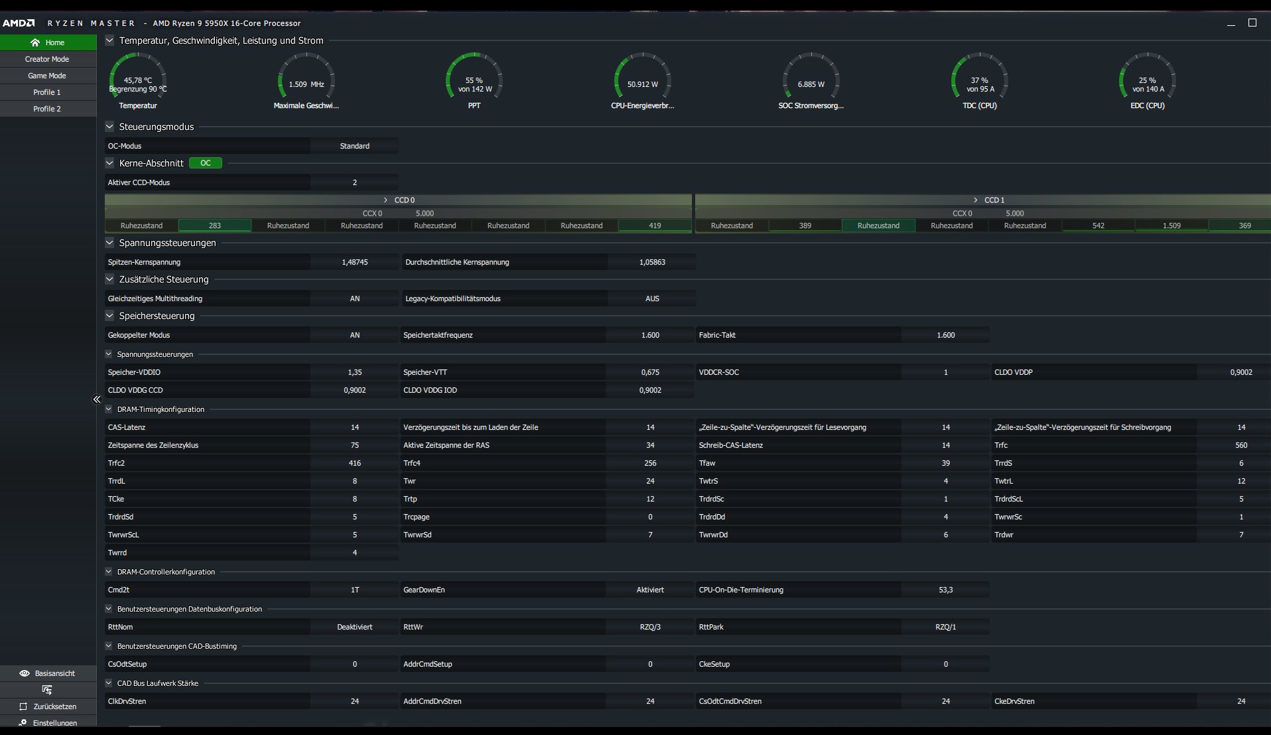
Task: Expand the CCD 1 core group
Action: tap(975, 200)
